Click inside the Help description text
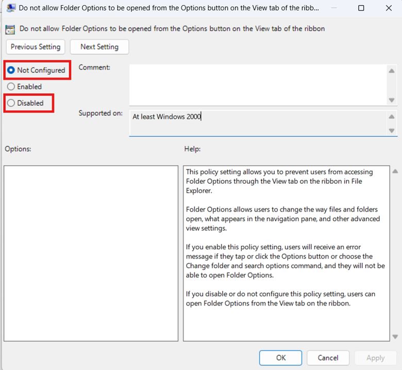The image size is (402, 370). point(286,253)
